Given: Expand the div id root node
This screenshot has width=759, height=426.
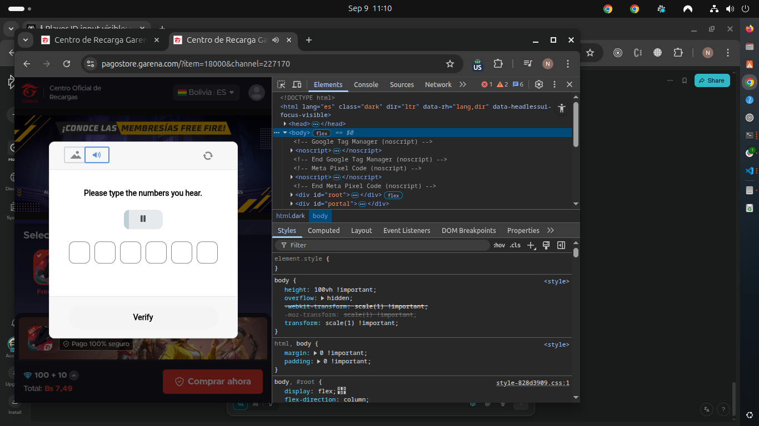Looking at the screenshot, I should tap(292, 195).
